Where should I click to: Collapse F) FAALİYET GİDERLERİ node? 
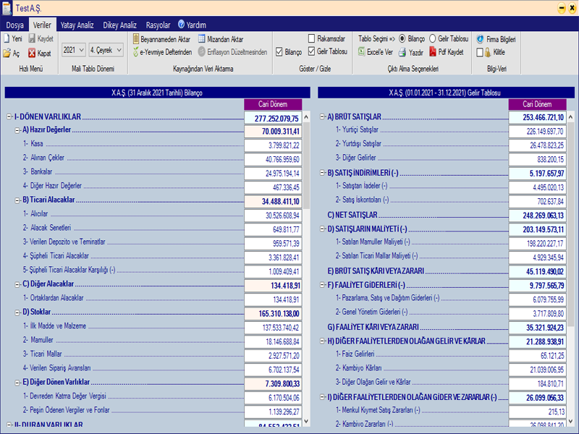322,285
